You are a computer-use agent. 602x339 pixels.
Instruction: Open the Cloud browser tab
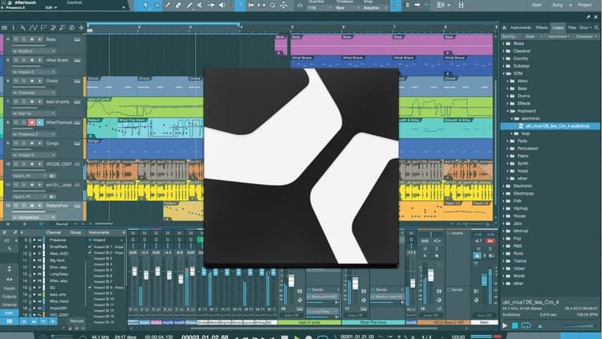584,27
